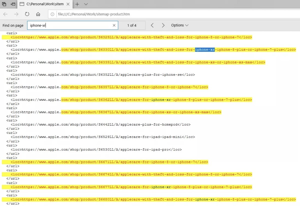Click the '1 of 4' match counter
The height and width of the screenshot is (209, 300).
tap(132, 25)
